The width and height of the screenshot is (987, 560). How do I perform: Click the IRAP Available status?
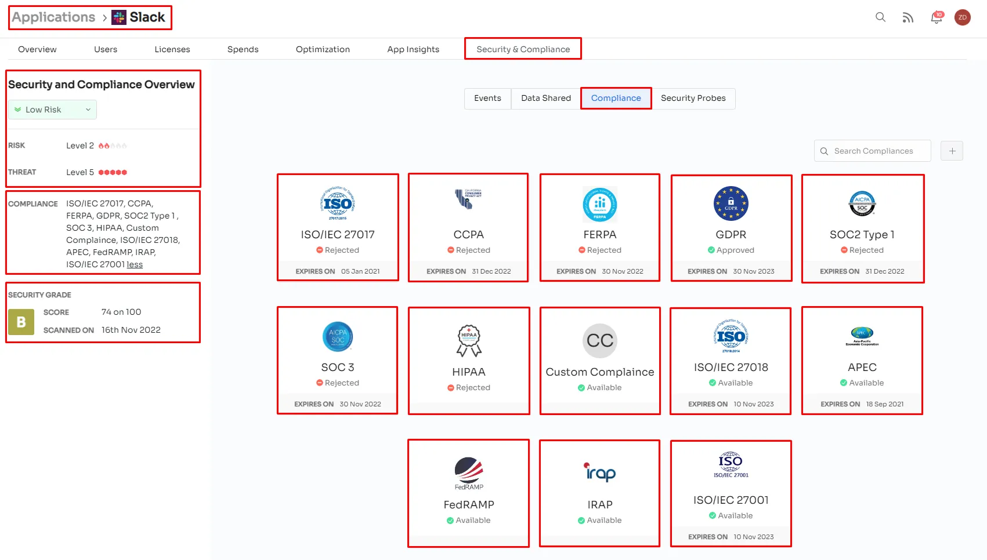[600, 521]
